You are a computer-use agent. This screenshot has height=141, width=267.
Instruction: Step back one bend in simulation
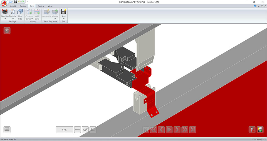click(x=162, y=130)
